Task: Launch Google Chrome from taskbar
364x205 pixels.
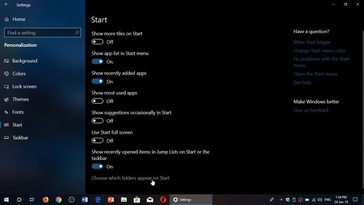Action: click(x=59, y=200)
